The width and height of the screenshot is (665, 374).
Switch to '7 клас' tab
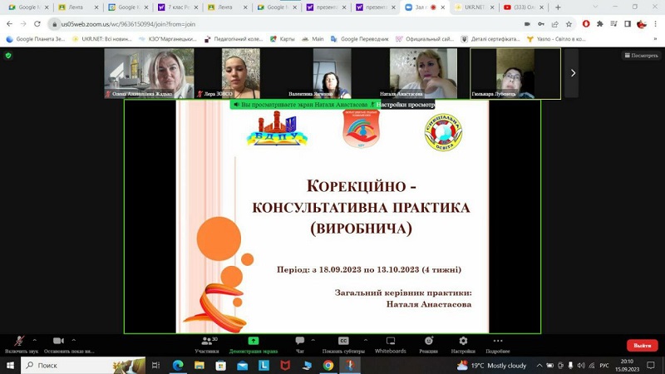click(x=177, y=7)
